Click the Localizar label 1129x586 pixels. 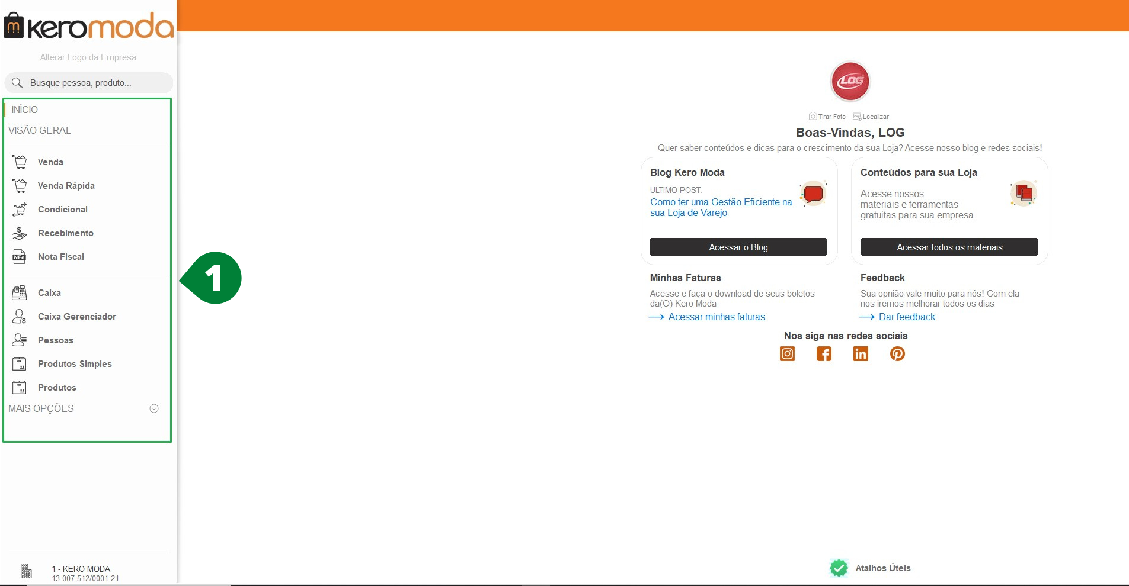pyautogui.click(x=876, y=117)
